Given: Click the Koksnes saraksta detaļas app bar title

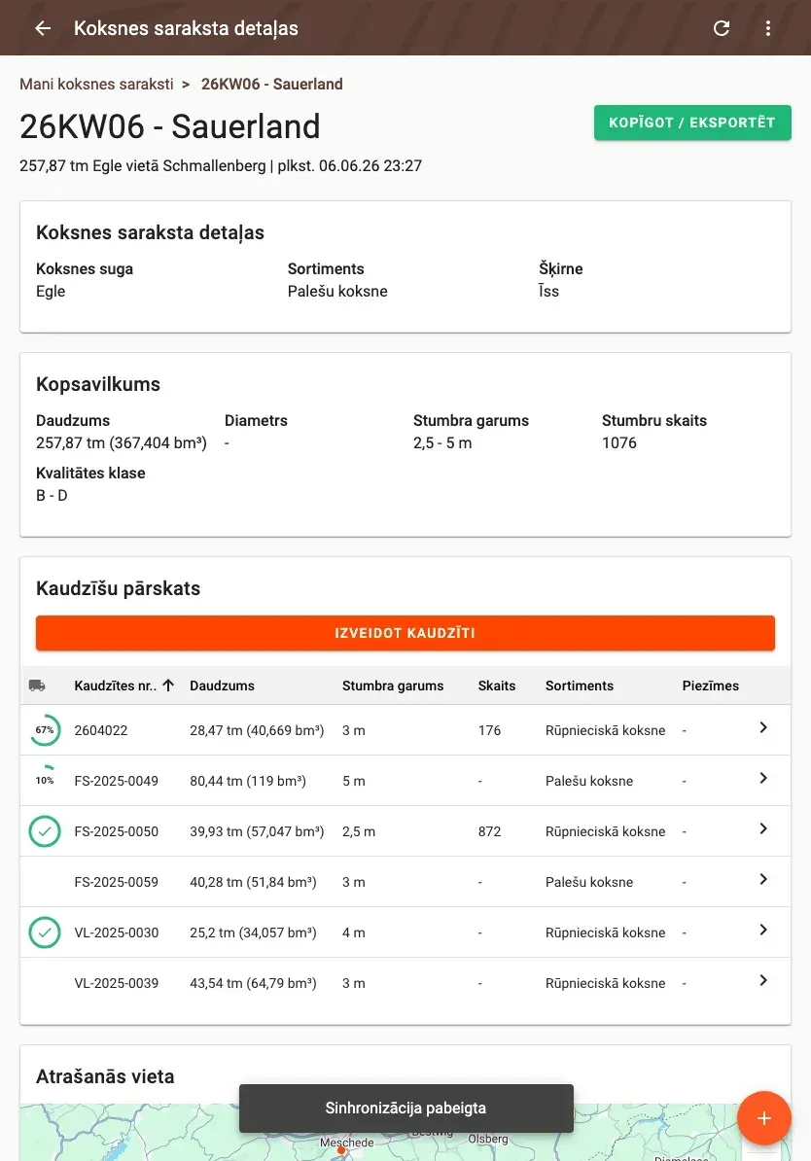Looking at the screenshot, I should (x=186, y=28).
